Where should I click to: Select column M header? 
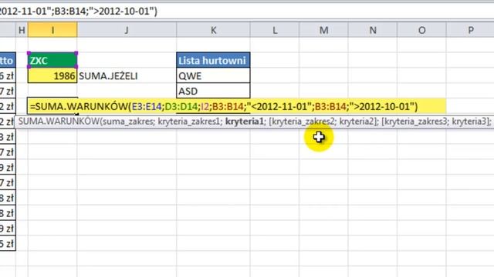tap(324, 30)
